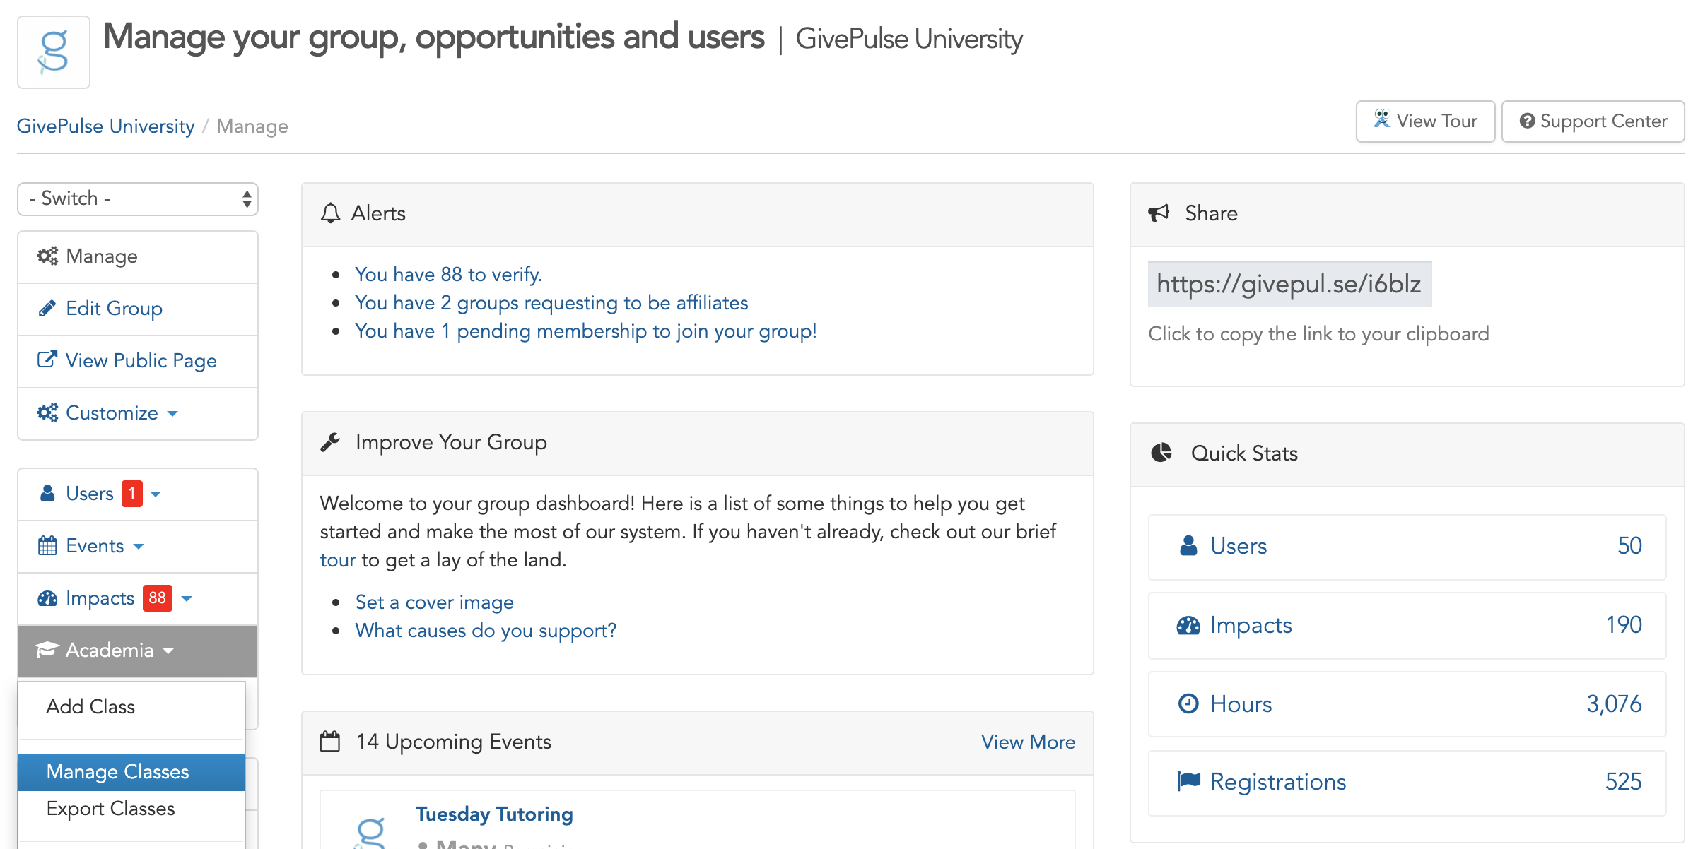This screenshot has width=1698, height=849.
Task: Open 'What causes do you support?' link
Action: (486, 630)
